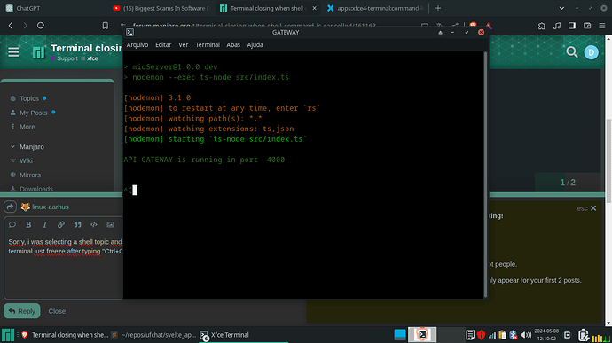Screen dimensions: 612x343
Task: Collapse Manjaro sidebar section
Action: coord(32,147)
